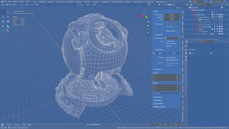Select the Transform tool
229x129 pixels.
(x=8, y=21)
